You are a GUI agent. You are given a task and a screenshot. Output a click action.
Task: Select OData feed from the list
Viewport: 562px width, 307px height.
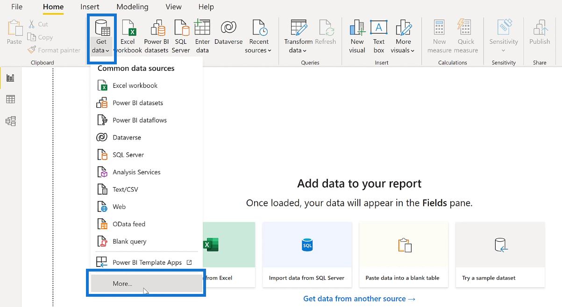coord(147,223)
